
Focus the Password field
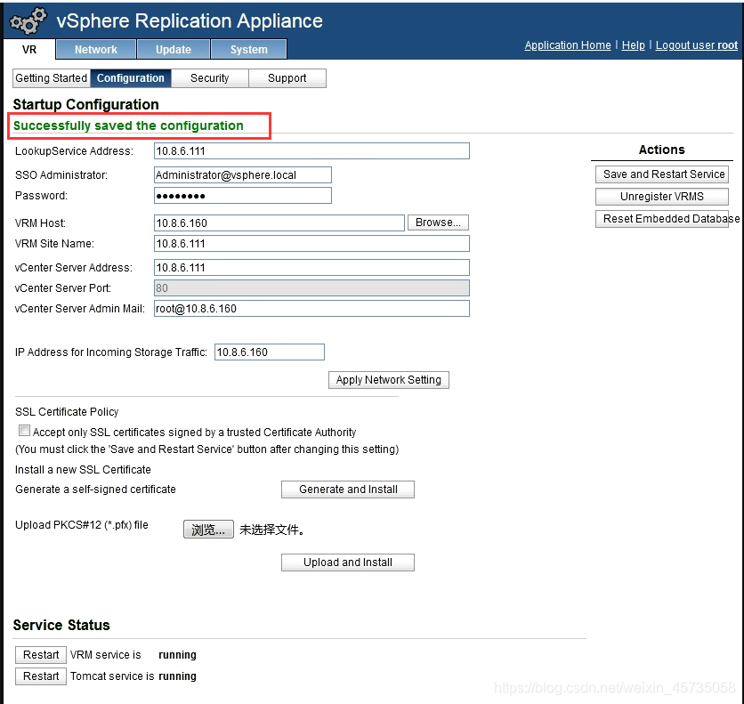pyautogui.click(x=243, y=196)
